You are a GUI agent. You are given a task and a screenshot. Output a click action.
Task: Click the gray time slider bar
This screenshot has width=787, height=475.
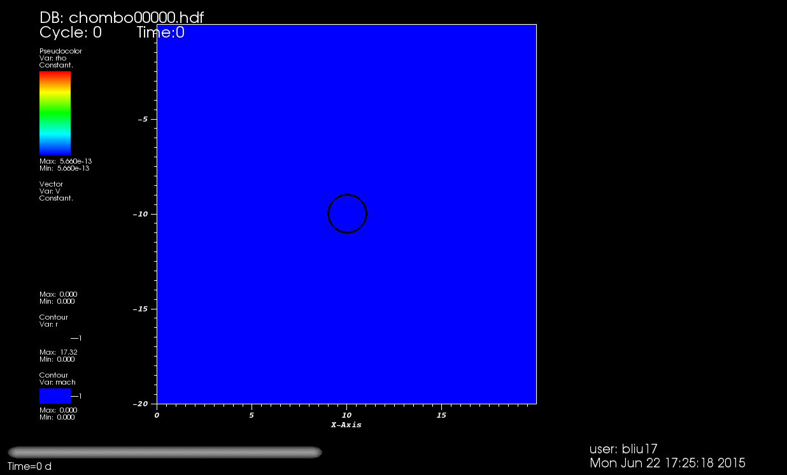tap(165, 452)
